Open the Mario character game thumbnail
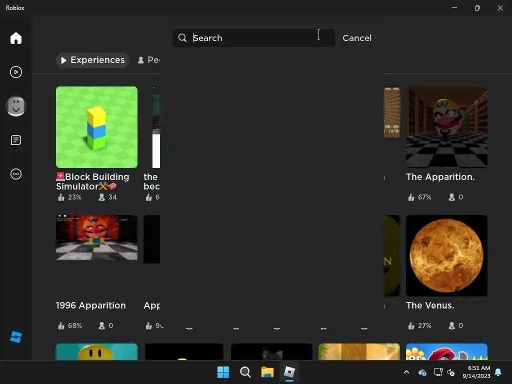 [446, 351]
